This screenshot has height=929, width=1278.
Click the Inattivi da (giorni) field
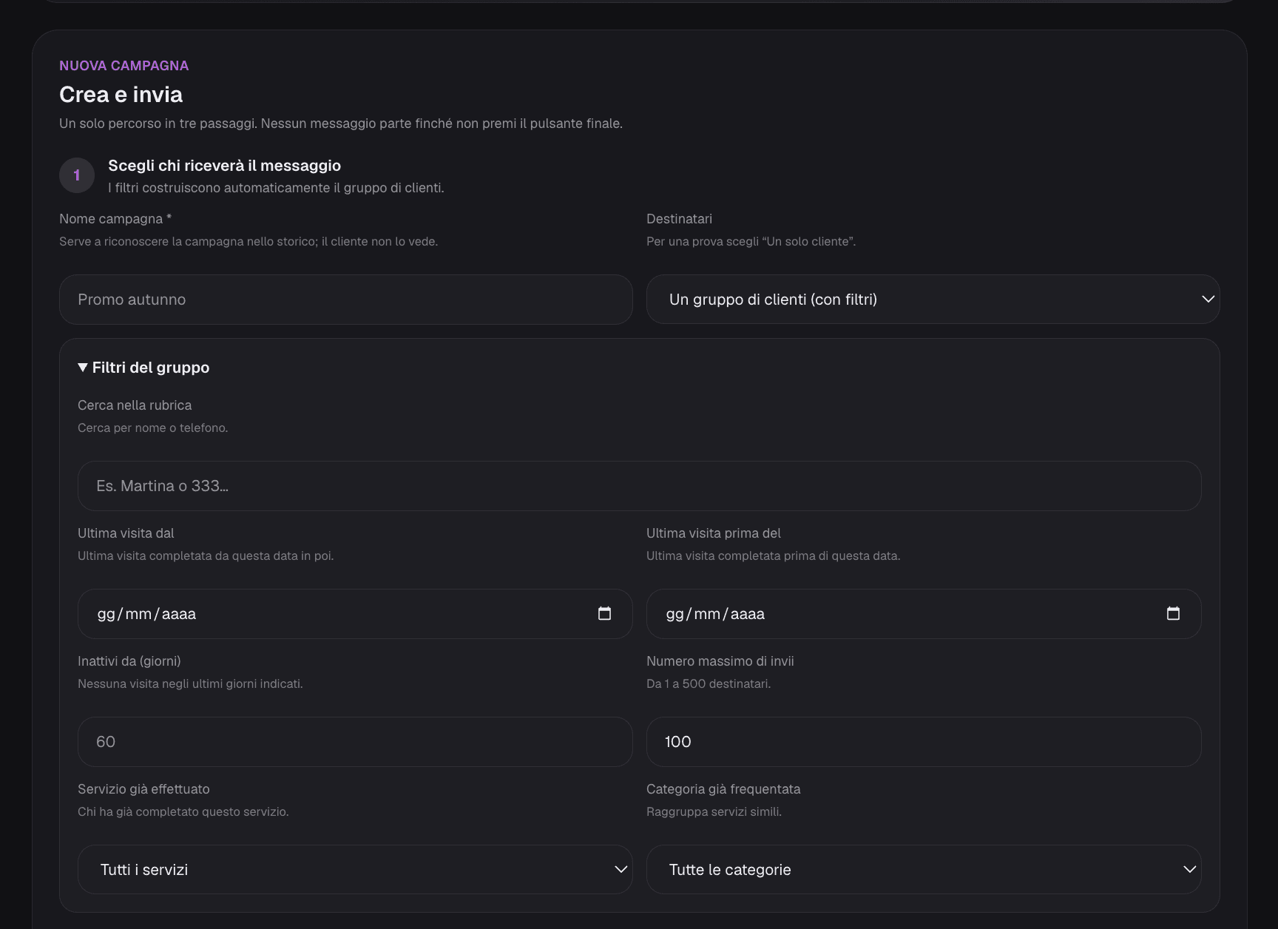[x=355, y=741]
